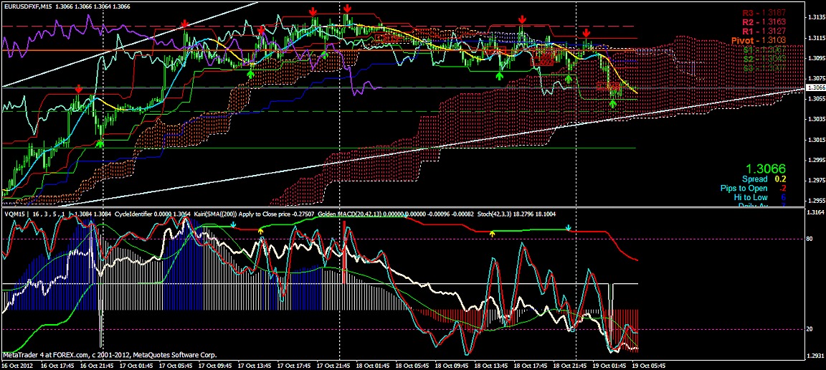
Task: Click the leftmost green buy arrow on chart
Action: (100, 144)
